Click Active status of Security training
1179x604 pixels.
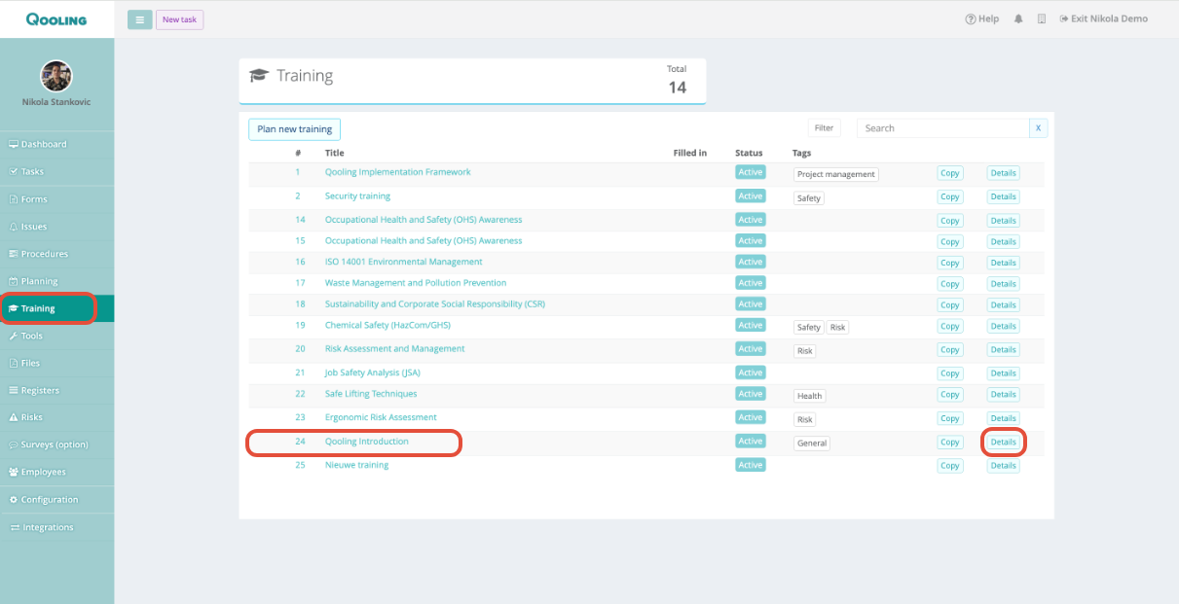[x=751, y=196]
